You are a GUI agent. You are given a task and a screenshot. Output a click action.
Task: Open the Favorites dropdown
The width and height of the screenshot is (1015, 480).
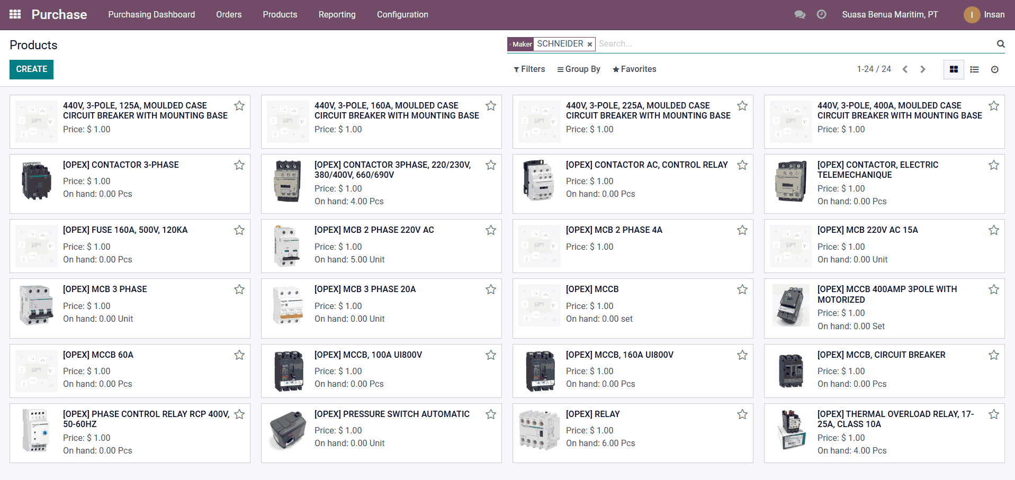[634, 69]
